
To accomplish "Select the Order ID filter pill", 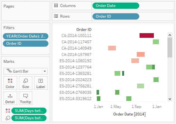I will coord(26,44).
